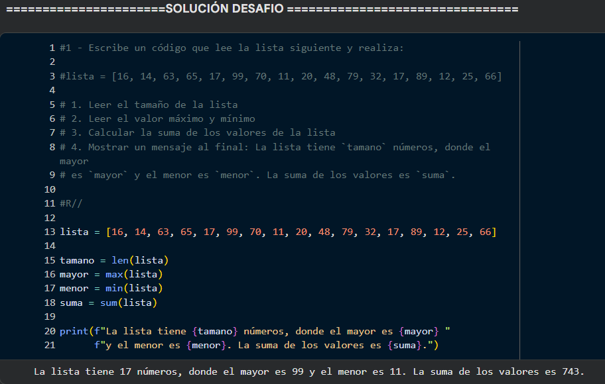Click the 'print' keyword on line 20
The image size is (605, 384).
click(x=74, y=331)
